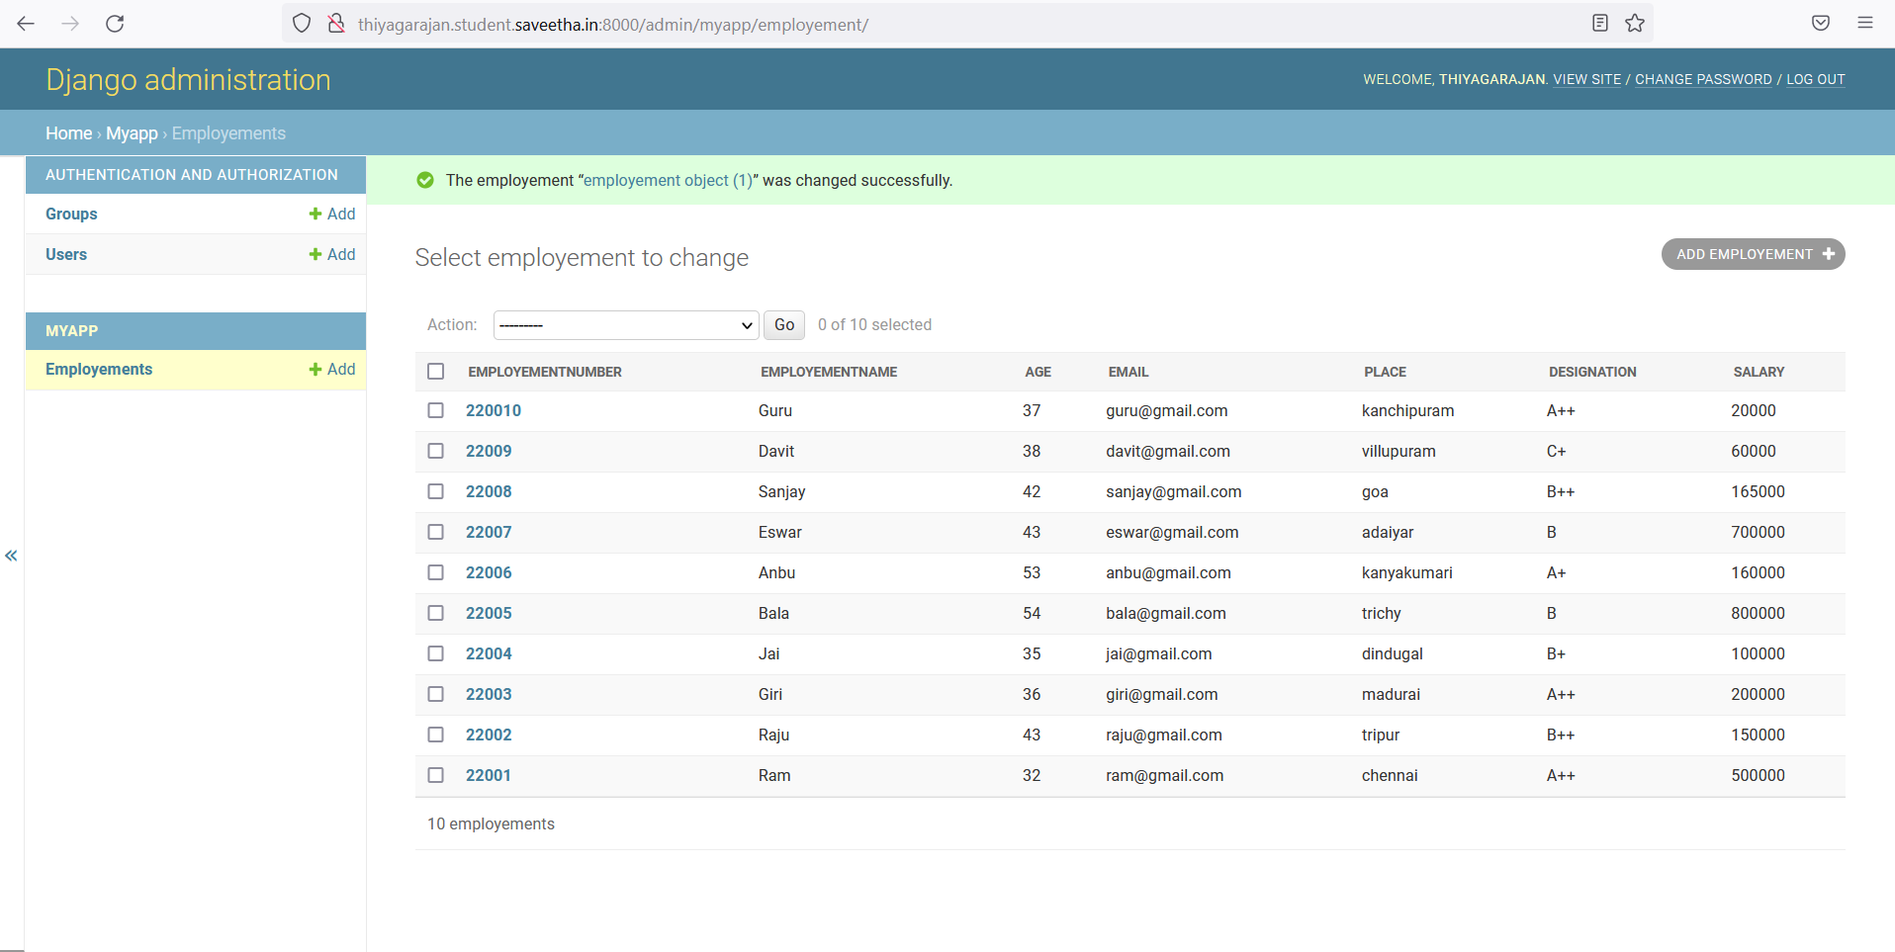This screenshot has height=952, width=1895.
Task: Reload the page using the refresh icon
Action: [x=115, y=24]
